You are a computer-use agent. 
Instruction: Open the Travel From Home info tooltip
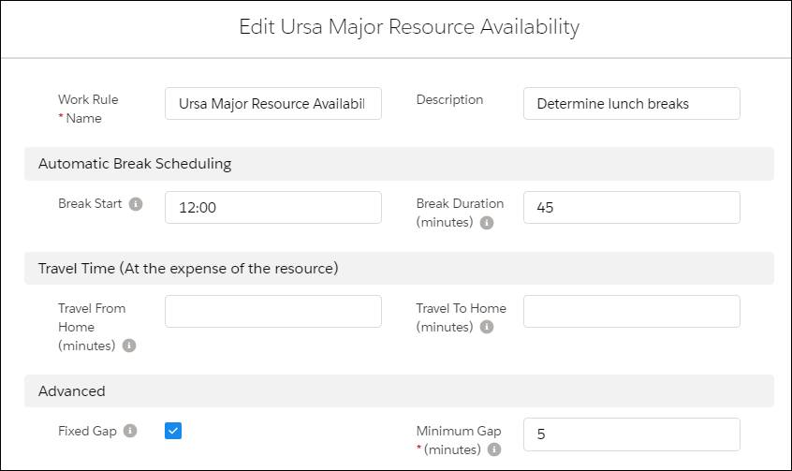[129, 346]
